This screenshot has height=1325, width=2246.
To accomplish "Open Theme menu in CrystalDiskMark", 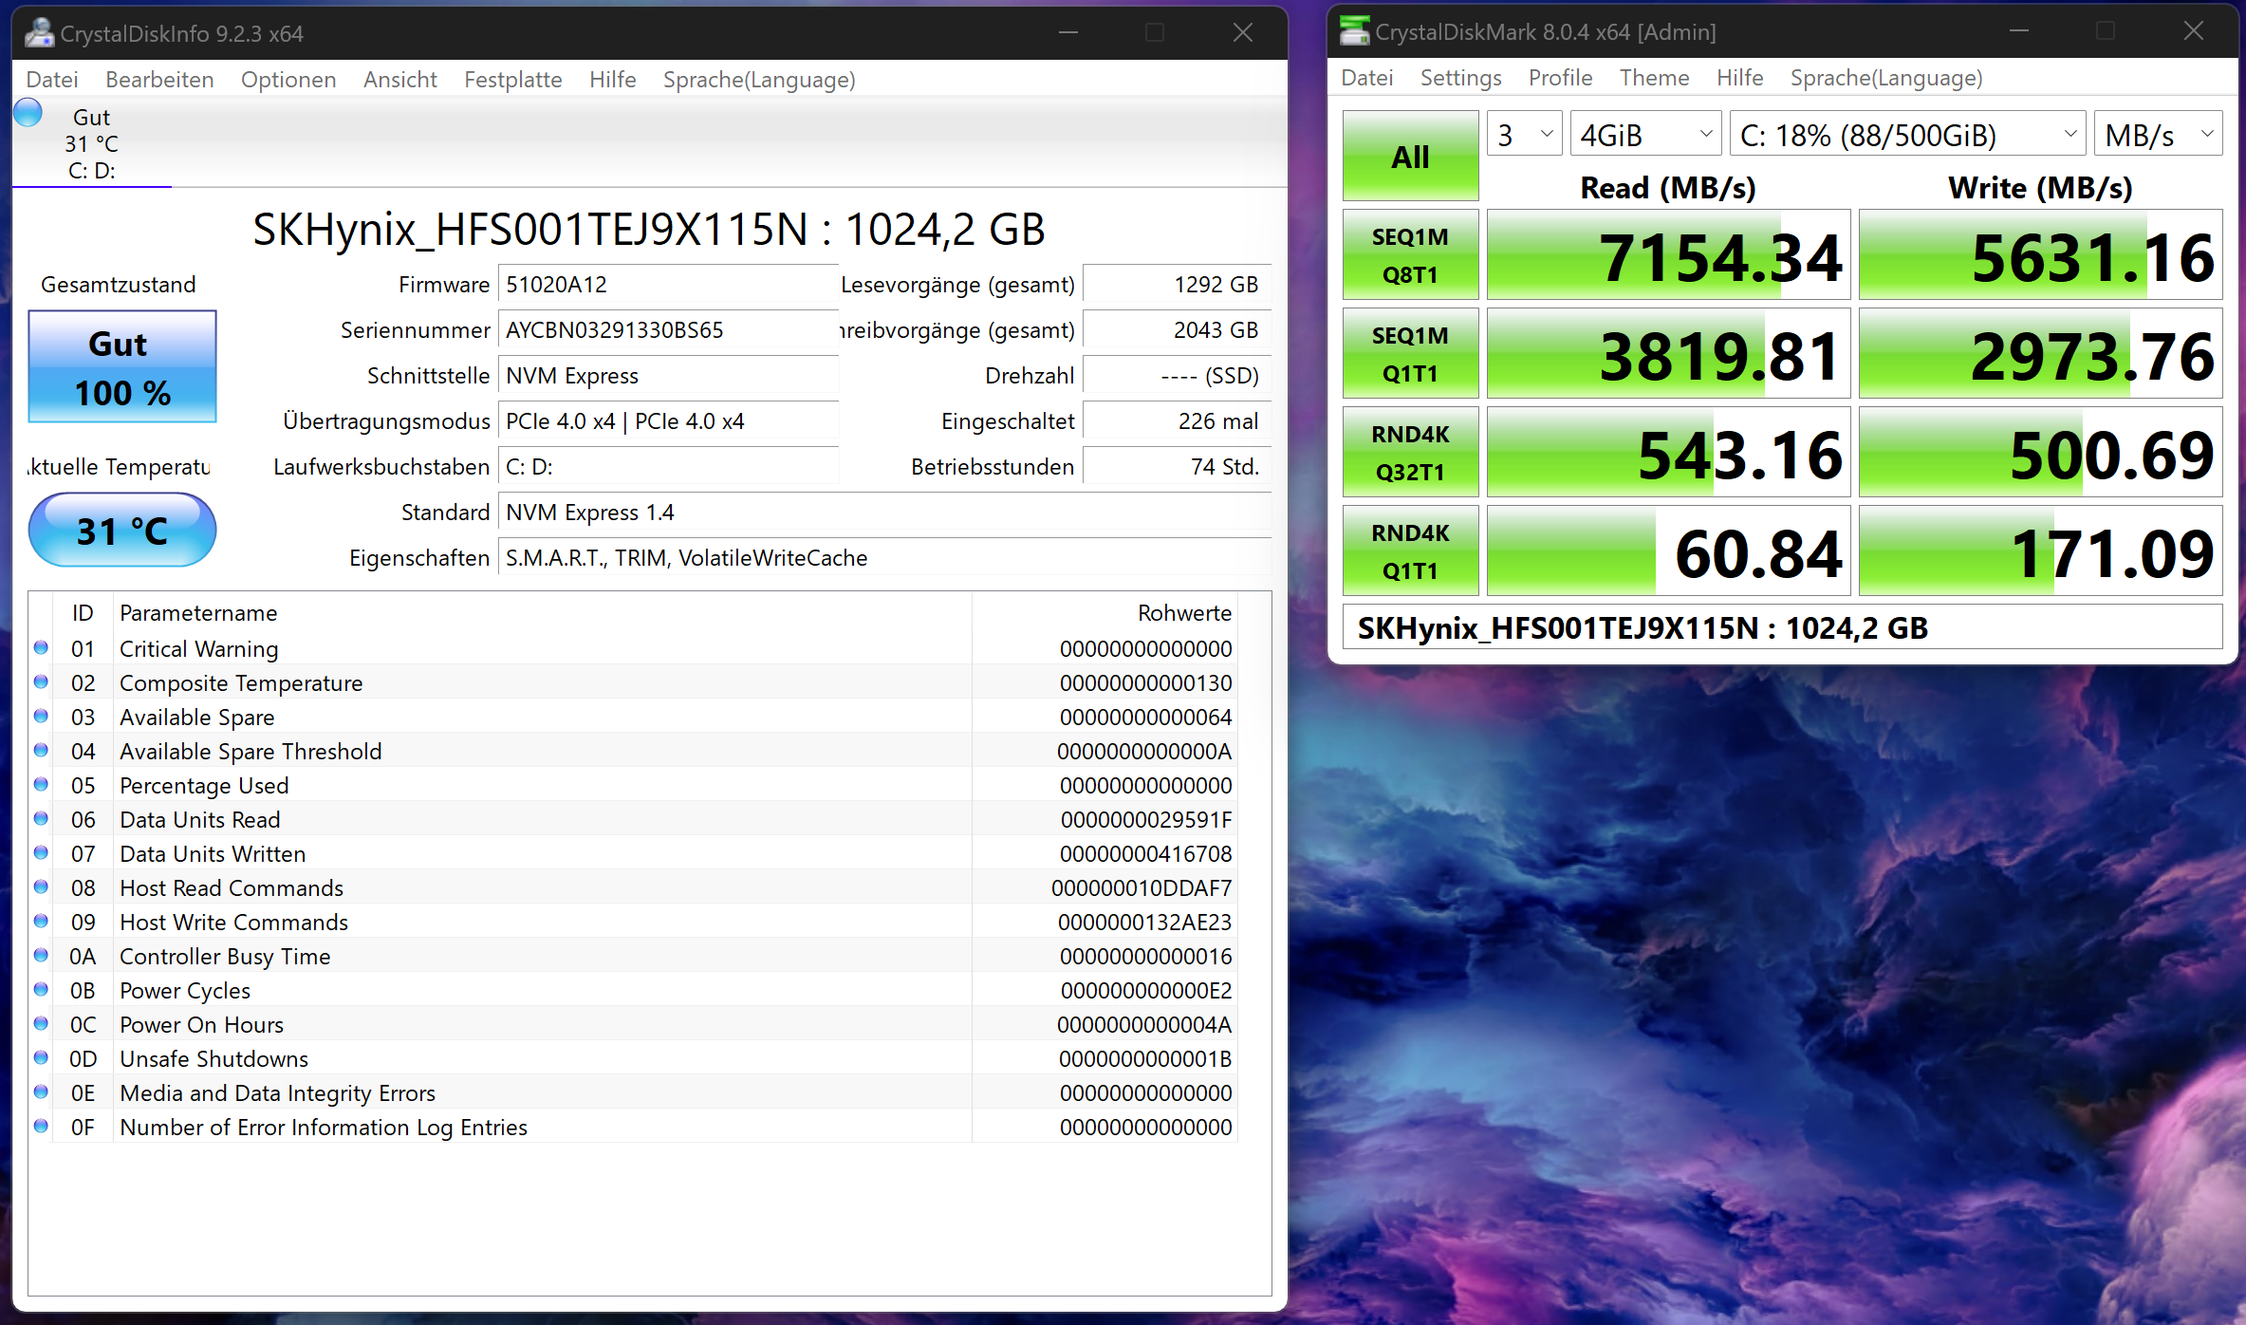I will click(1655, 78).
